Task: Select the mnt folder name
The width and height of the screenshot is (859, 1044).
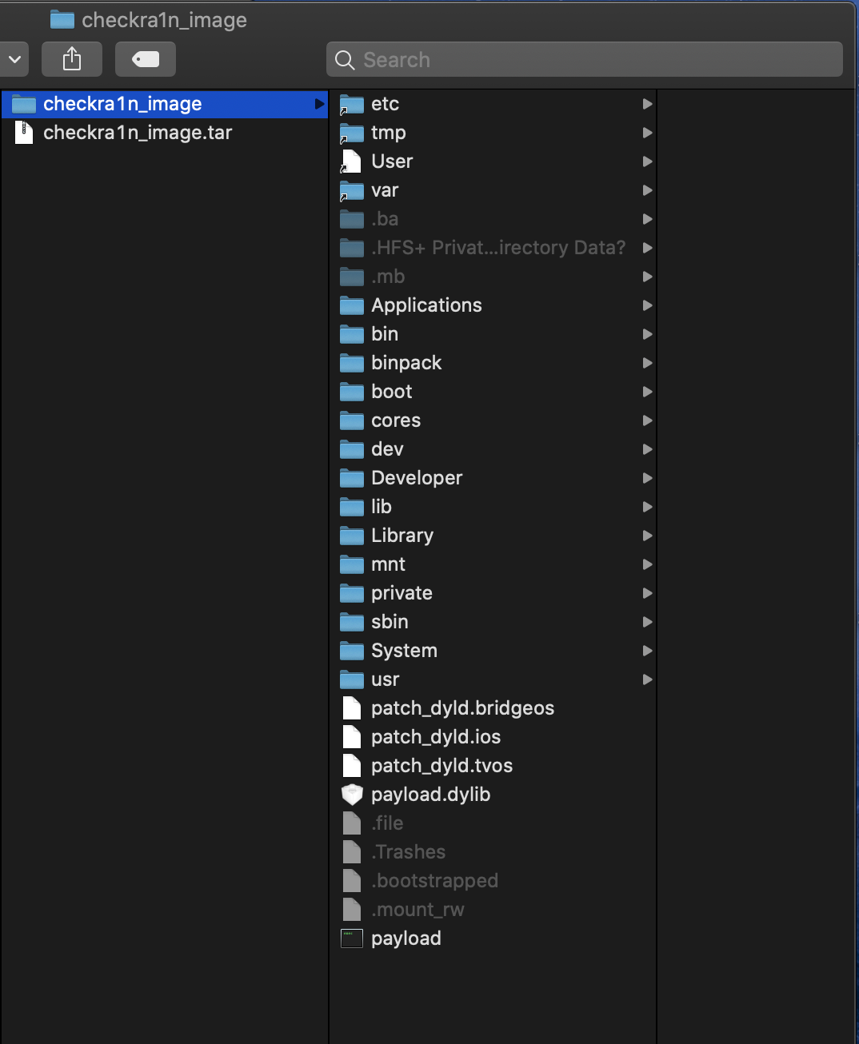Action: pos(388,564)
